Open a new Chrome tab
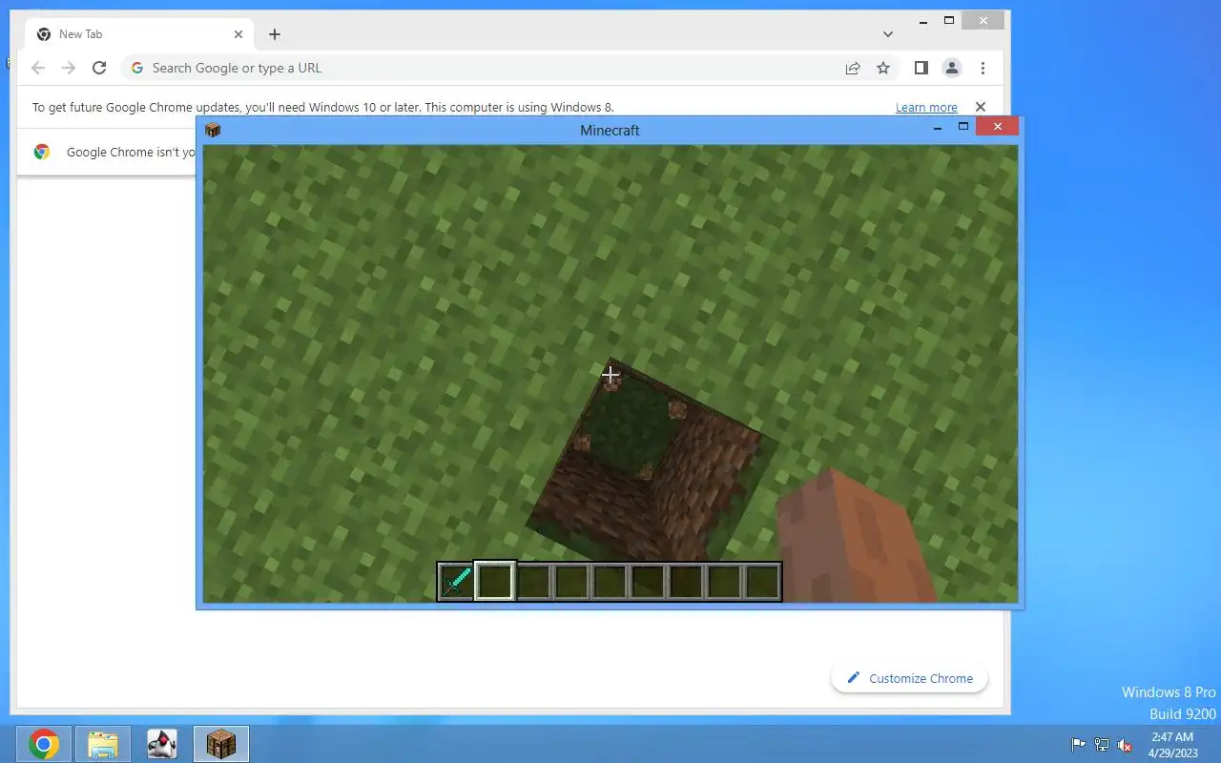 point(275,34)
